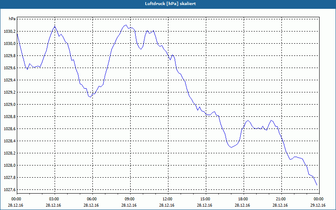Image resolution: width=336 pixels, height=210 pixels.
Task: Click the 29.12.16 date label
Action: coord(318,205)
